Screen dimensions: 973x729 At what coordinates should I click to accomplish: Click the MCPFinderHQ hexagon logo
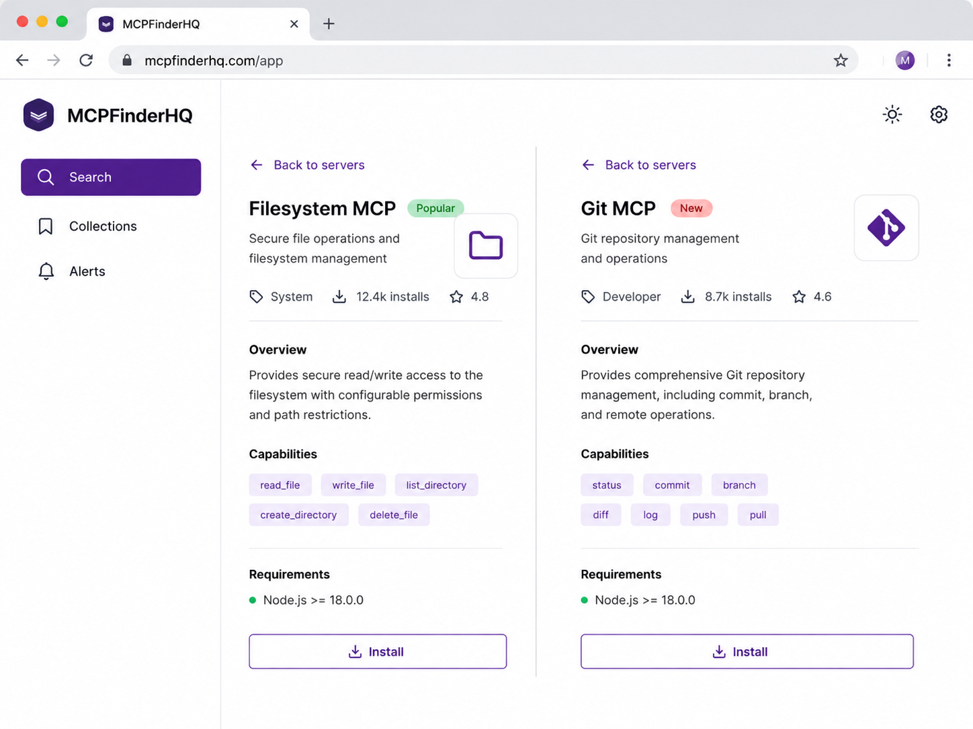click(38, 115)
